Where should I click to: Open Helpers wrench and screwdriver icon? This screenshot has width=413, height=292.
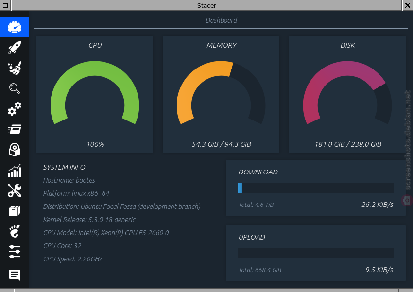15,190
